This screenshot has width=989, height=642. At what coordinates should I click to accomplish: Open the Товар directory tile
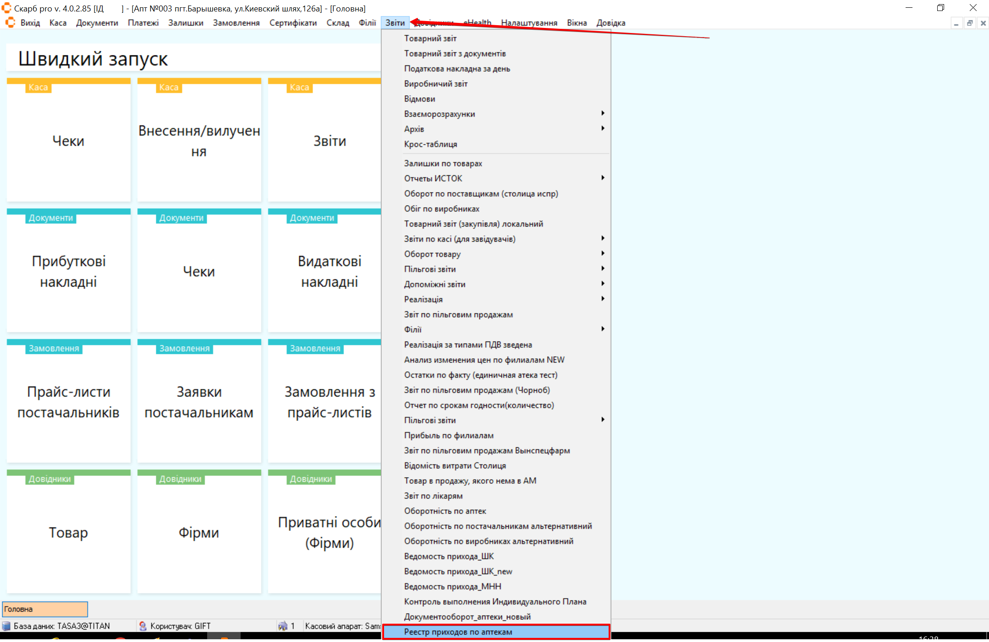click(x=69, y=532)
